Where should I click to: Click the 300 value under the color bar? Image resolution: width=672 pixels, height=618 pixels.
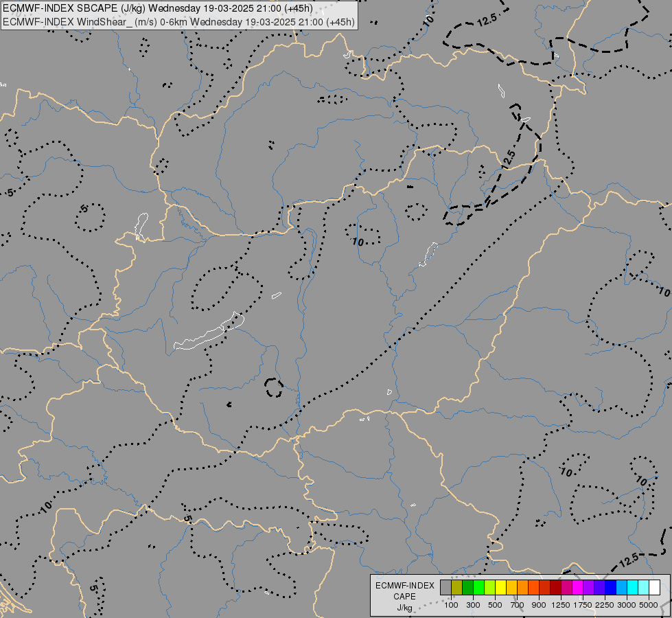[473, 605]
